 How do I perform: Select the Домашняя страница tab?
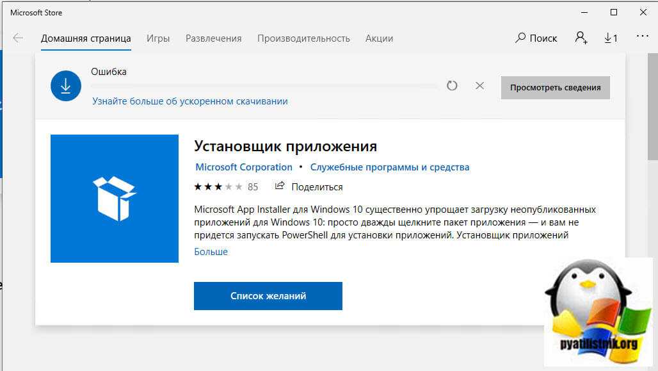point(86,38)
